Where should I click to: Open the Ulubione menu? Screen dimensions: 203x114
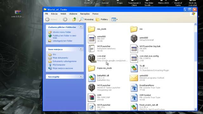pyautogui.click(x=73, y=14)
